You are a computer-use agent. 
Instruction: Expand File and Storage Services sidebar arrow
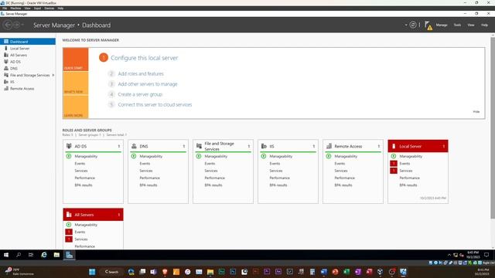tap(53, 75)
